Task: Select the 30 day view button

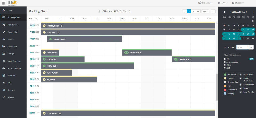Action: click(198, 11)
